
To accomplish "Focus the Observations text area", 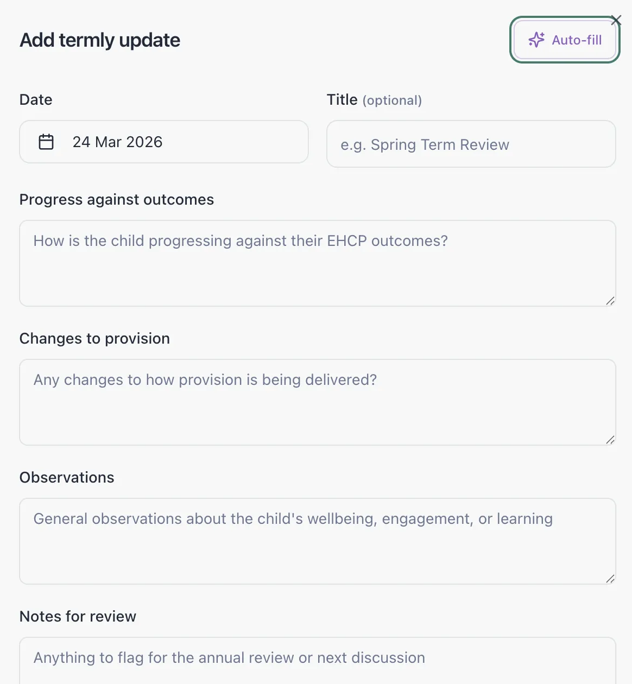I will (x=317, y=541).
